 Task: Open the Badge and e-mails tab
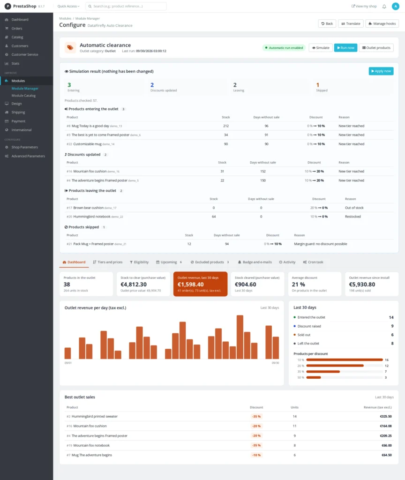[x=255, y=262]
